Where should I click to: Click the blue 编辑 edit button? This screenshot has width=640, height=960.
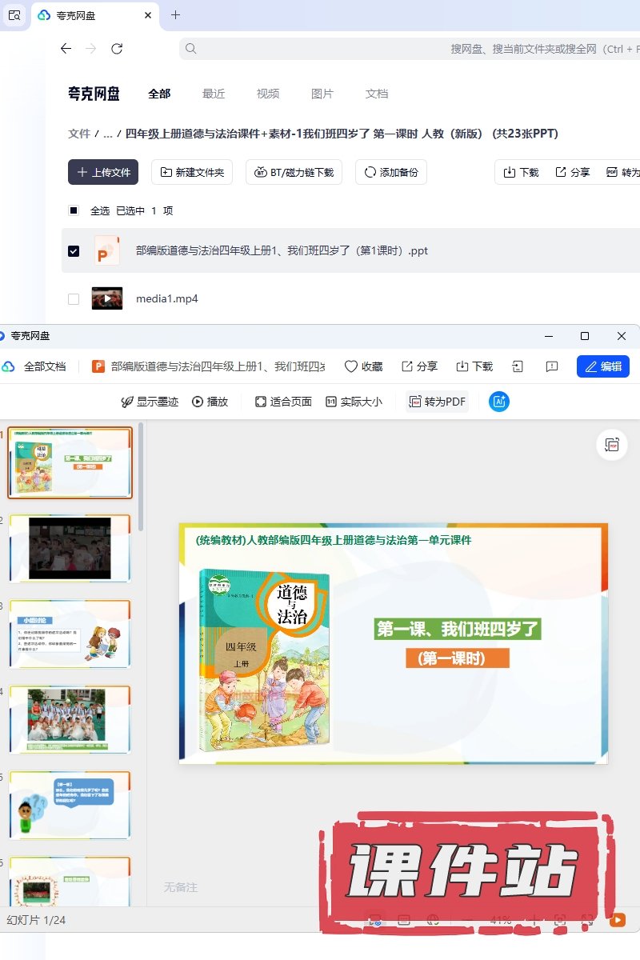602,366
